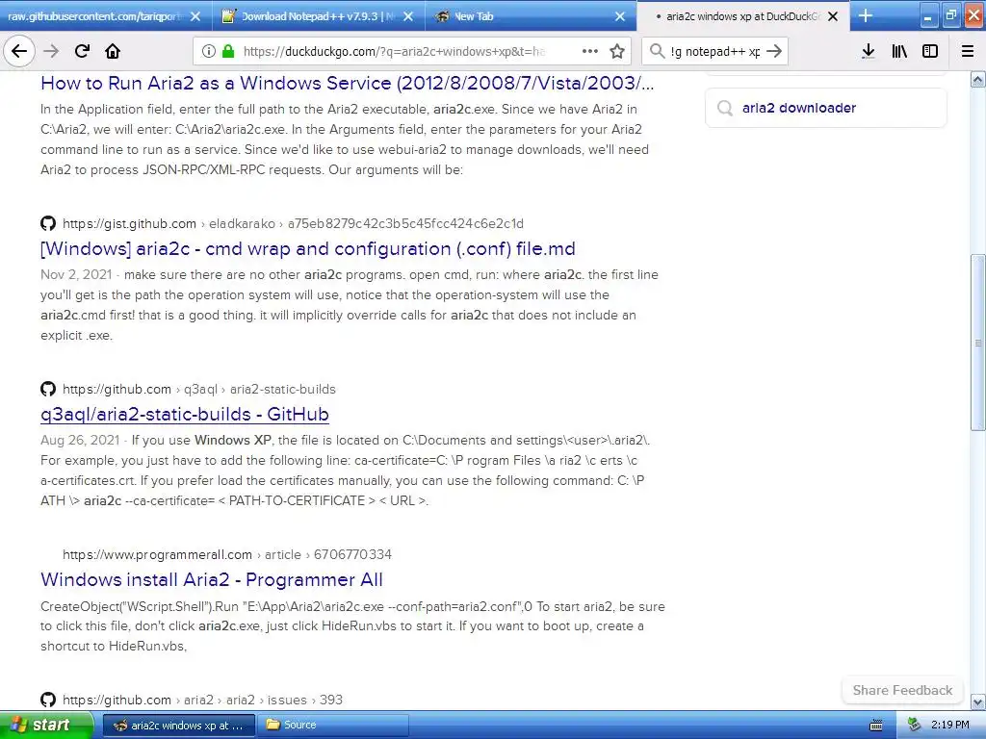This screenshot has height=739, width=986.
Task: Open q3aql/aria2-static-builds GitHub link
Action: (x=184, y=414)
